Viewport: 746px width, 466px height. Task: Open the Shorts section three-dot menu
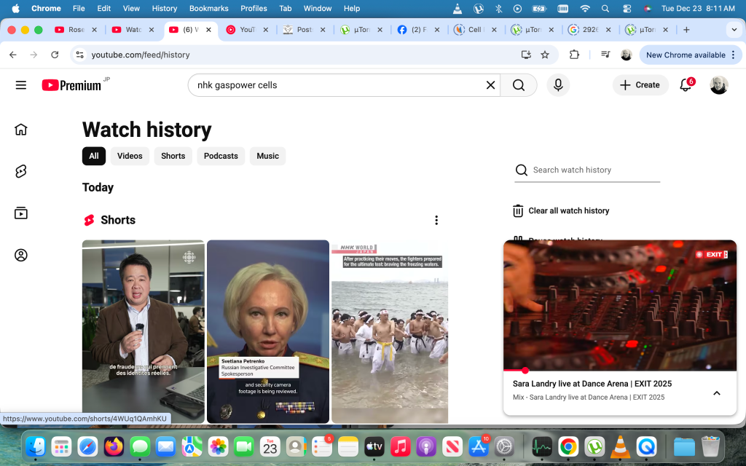point(436,220)
